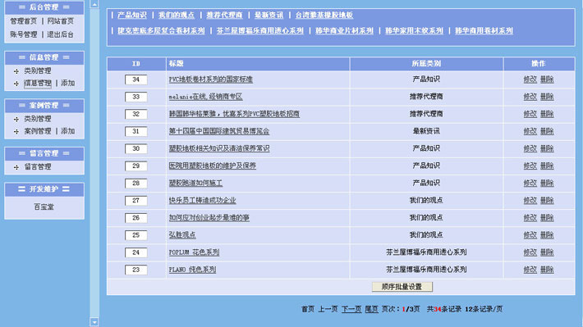
Task: Filter by 韩华商业片材系列
Action: (x=344, y=31)
